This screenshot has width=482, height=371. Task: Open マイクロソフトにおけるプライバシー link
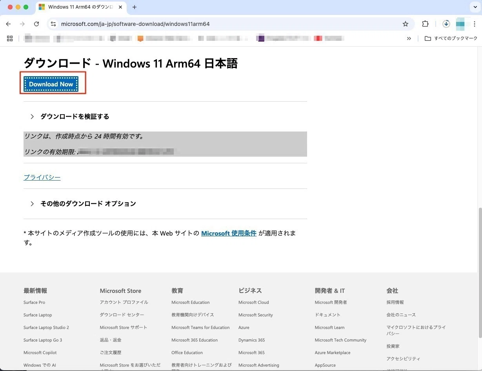click(x=416, y=330)
